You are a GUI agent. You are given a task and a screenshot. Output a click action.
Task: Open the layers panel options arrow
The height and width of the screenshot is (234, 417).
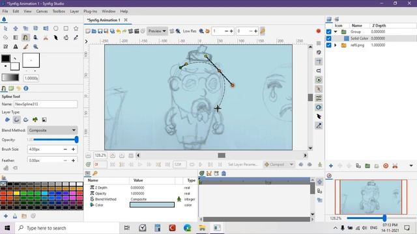click(411, 166)
